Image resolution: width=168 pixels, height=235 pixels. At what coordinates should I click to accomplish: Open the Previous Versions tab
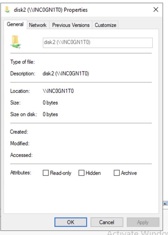click(x=71, y=25)
